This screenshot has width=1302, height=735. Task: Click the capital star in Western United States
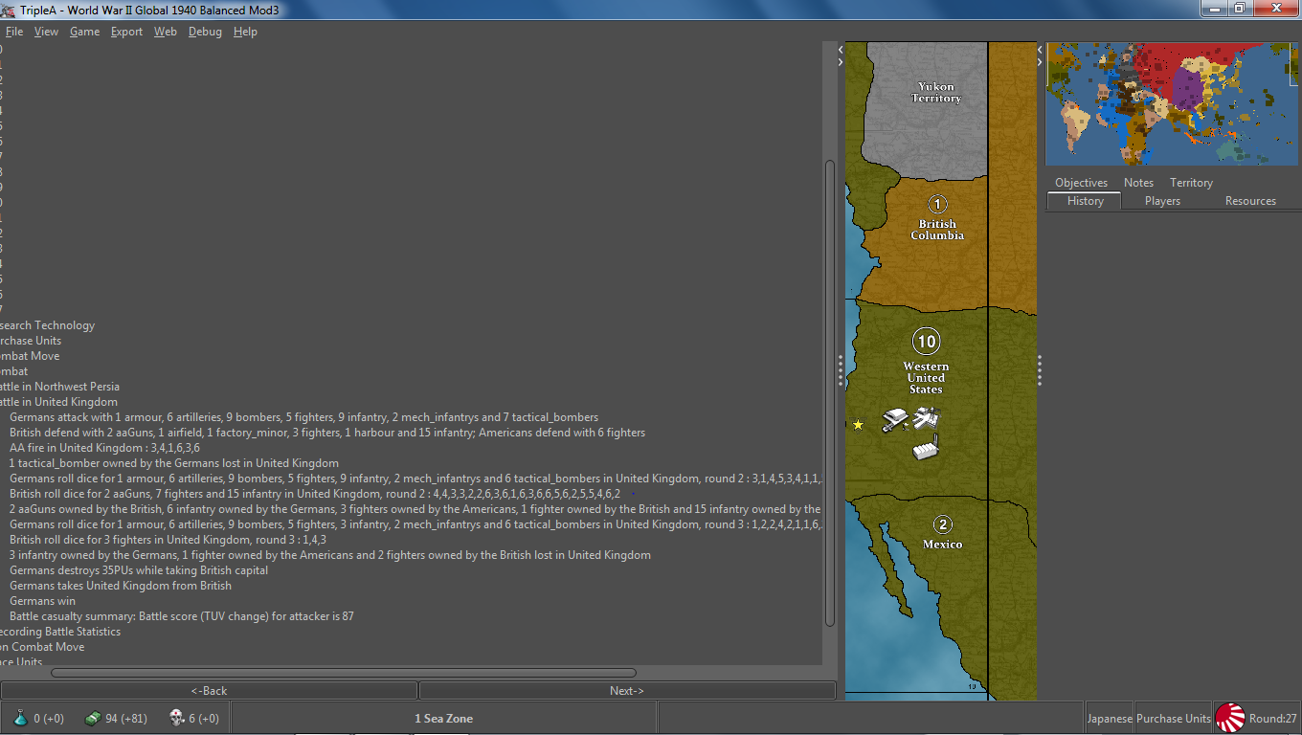[858, 424]
